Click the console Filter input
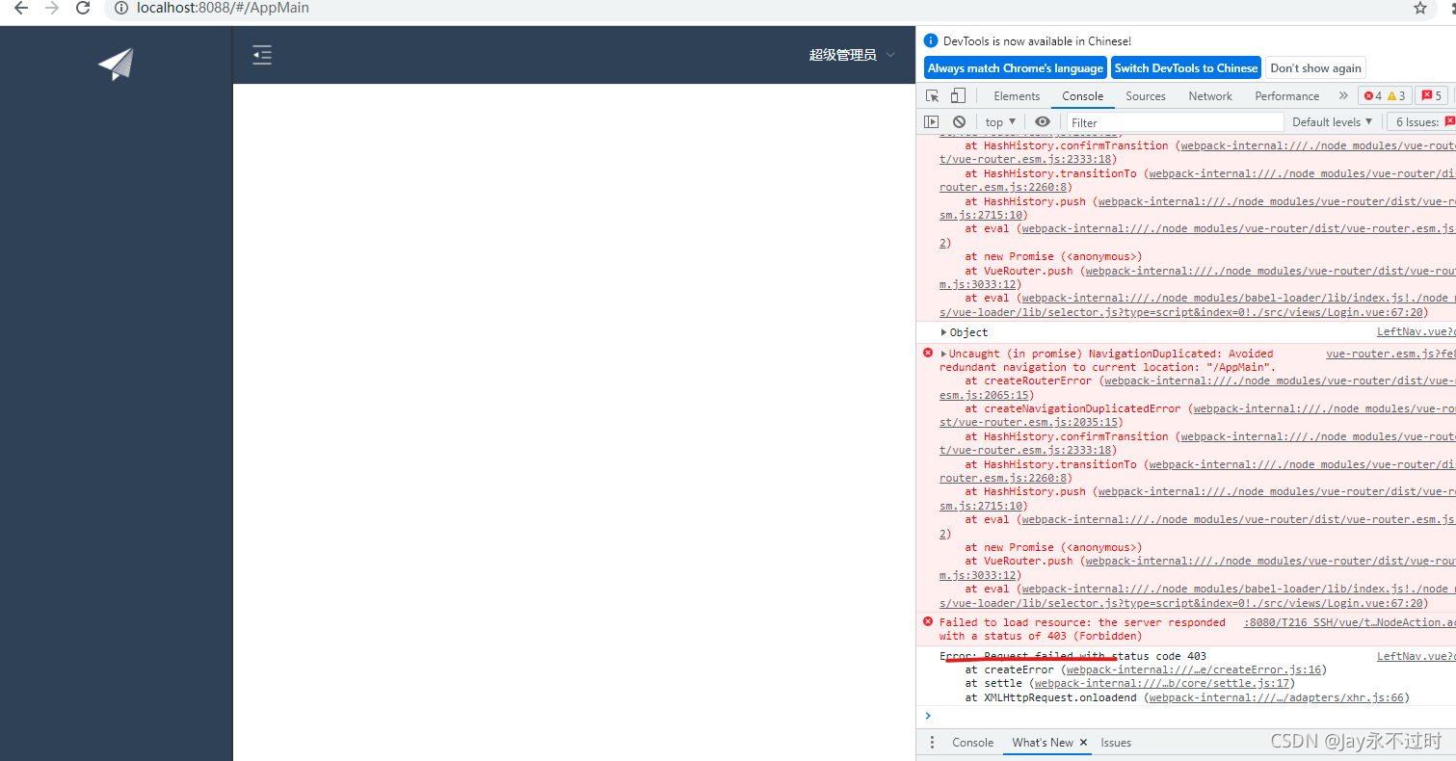This screenshot has height=761, width=1456. click(x=1176, y=122)
